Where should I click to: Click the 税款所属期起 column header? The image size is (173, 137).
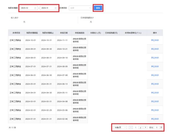(x=32, y=33)
